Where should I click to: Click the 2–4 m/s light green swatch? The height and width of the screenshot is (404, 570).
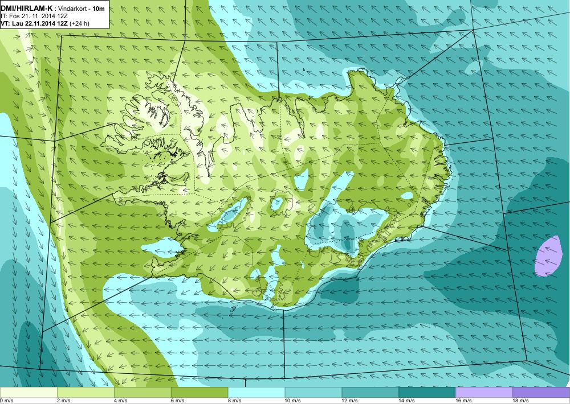click(x=85, y=392)
